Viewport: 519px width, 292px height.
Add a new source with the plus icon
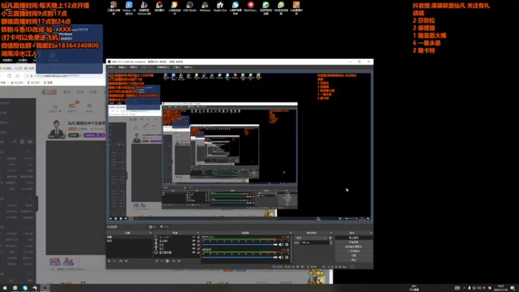point(156,261)
